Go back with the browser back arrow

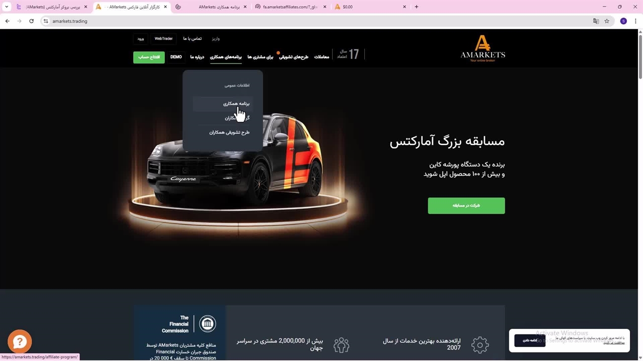7,21
